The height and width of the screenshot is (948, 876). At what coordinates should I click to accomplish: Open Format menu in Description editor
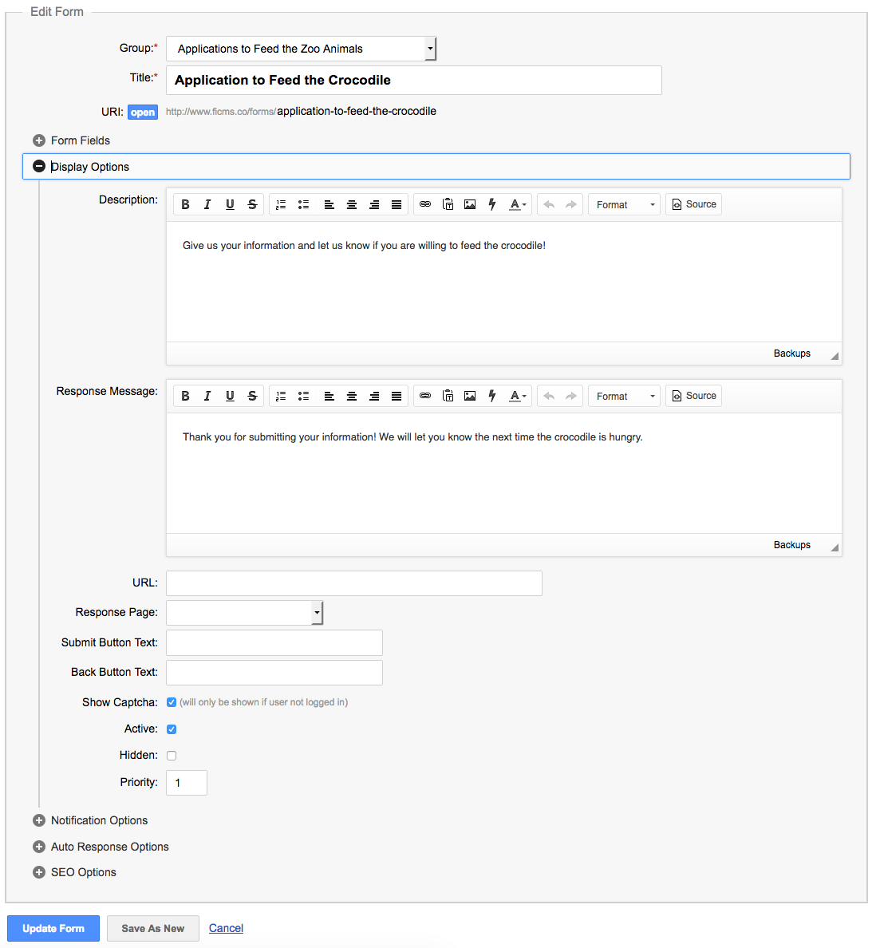click(x=624, y=205)
